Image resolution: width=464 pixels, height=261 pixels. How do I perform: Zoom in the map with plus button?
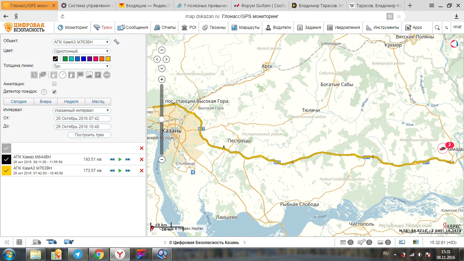click(162, 80)
